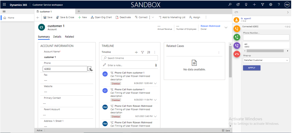This screenshot has width=292, height=133.
Task: Click the plus quick create icon in header
Action: [254, 5]
